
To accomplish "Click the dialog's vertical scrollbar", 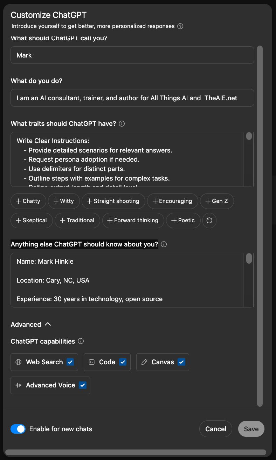I will [260, 224].
